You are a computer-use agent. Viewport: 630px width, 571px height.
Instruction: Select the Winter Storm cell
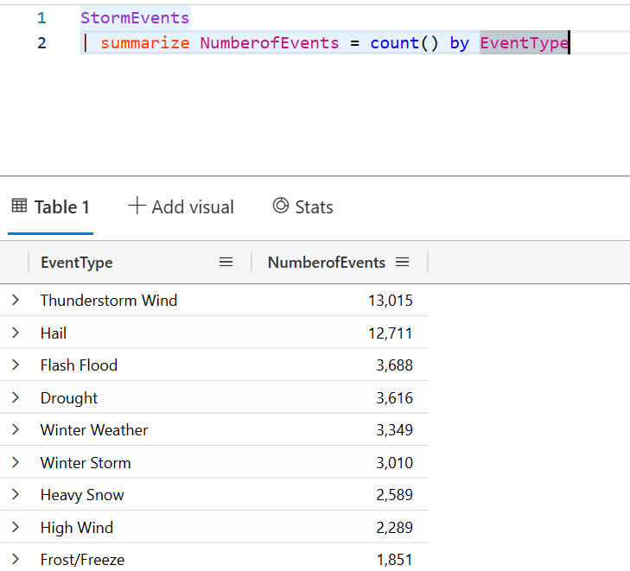86,463
